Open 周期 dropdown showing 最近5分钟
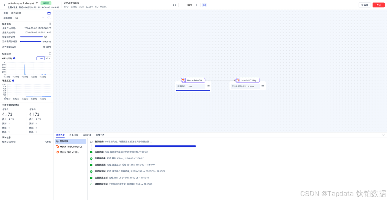 coord(27,13)
